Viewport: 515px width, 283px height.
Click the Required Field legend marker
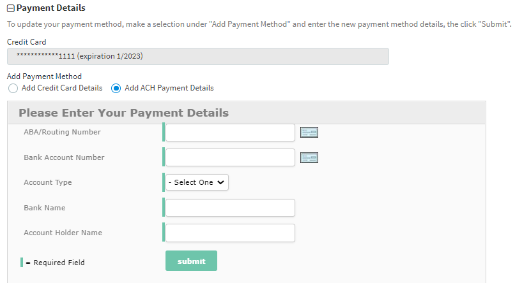[x=22, y=262]
